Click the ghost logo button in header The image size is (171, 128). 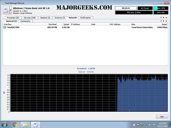[6, 10]
